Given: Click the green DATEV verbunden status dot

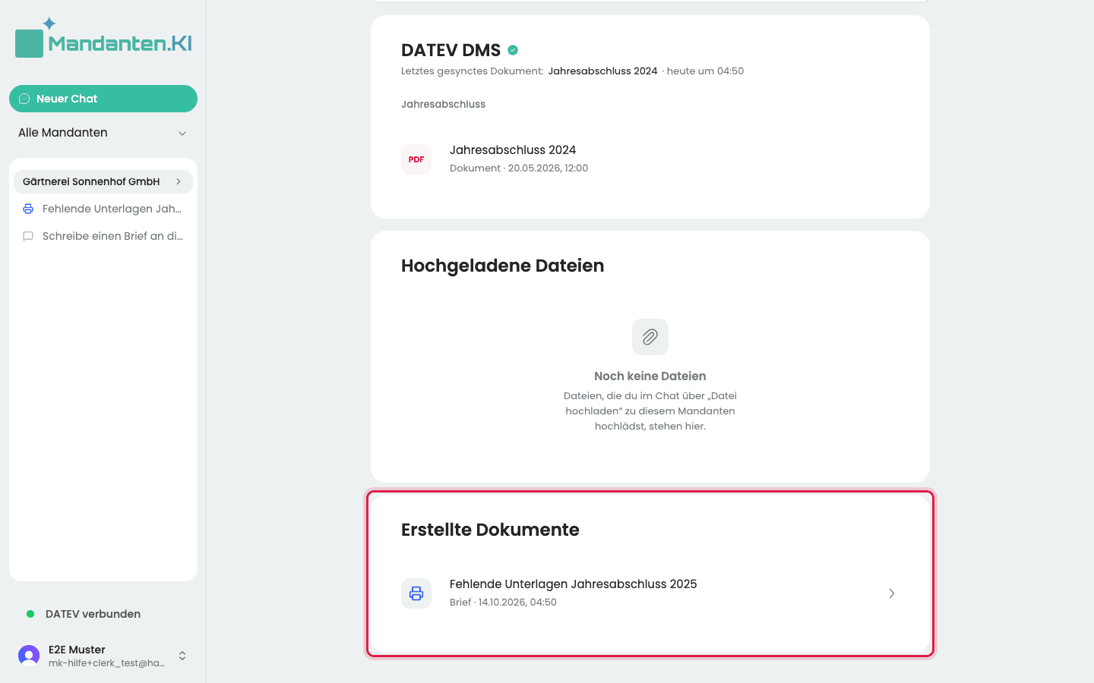Looking at the screenshot, I should pos(30,614).
